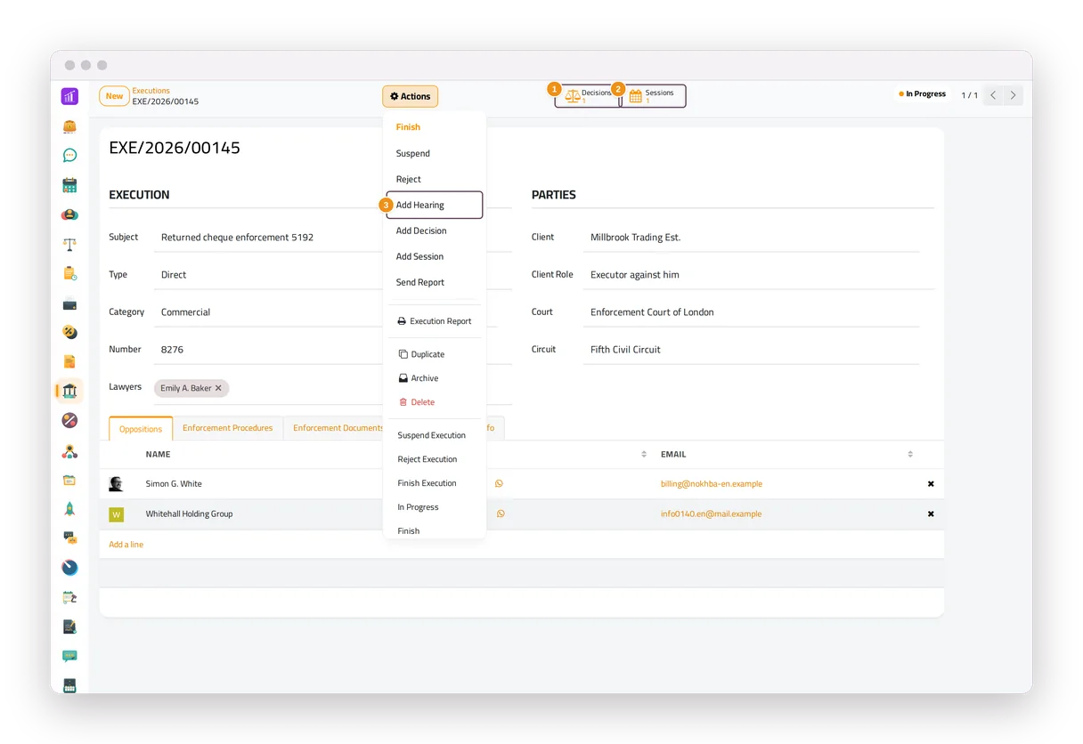Print the Execution Report
Image resolution: width=1083 pixels, height=744 pixels.
pos(435,321)
